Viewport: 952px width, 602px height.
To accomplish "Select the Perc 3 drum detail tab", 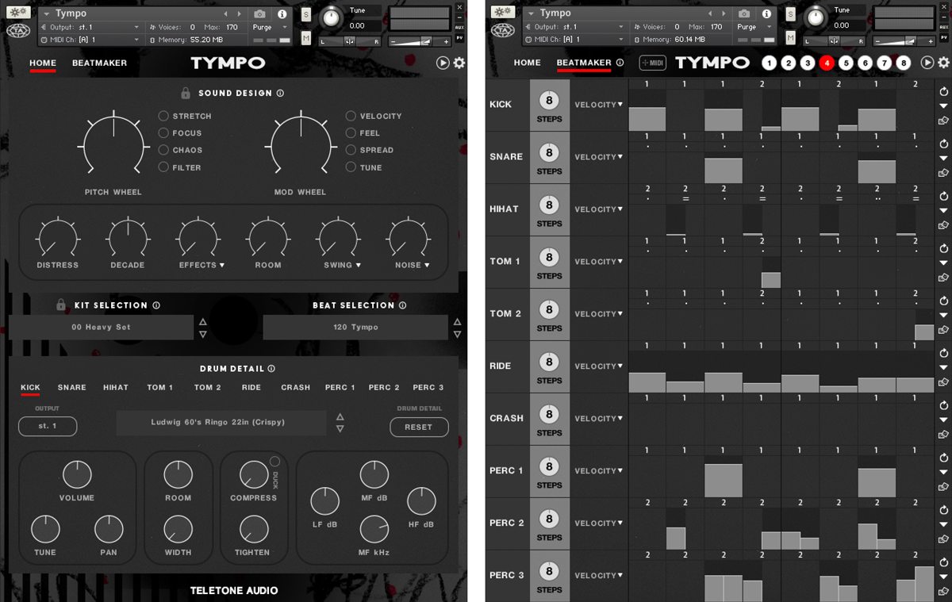I will [x=428, y=388].
